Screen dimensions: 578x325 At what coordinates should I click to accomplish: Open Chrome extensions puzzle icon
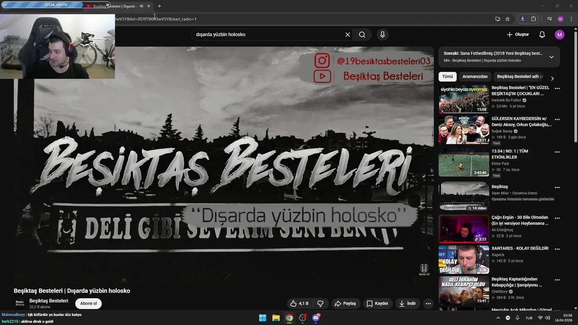point(534,19)
